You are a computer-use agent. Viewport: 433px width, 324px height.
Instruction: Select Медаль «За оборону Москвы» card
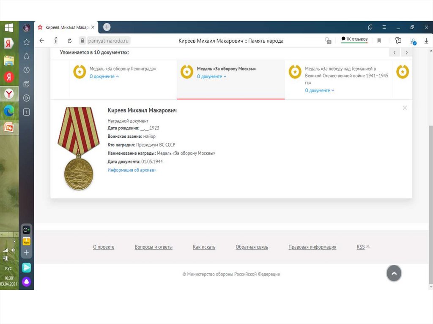[x=230, y=79]
